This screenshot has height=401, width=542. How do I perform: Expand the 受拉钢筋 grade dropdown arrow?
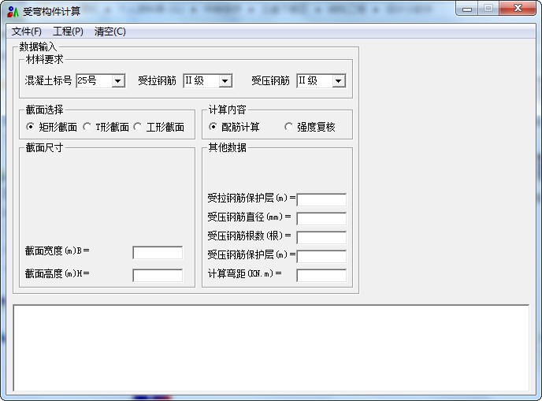pos(225,81)
